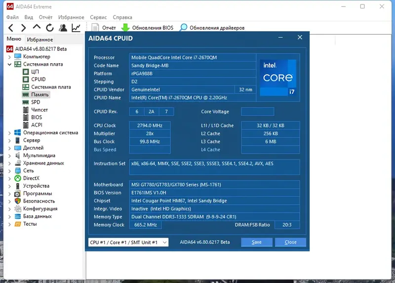Click the Close button in CPUID
This screenshot has width=395, height=283.
pos(290,242)
